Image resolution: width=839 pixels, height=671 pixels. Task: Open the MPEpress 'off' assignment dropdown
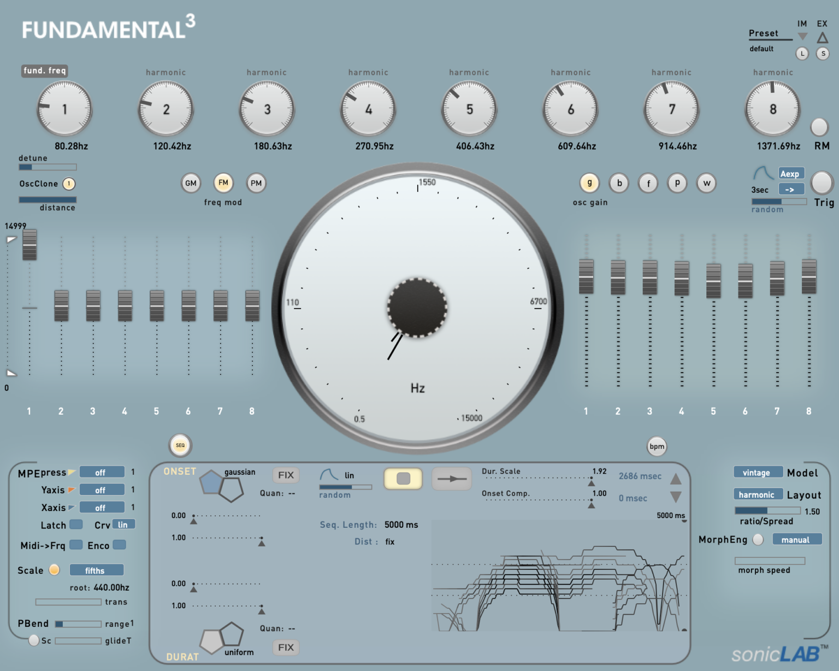[102, 472]
